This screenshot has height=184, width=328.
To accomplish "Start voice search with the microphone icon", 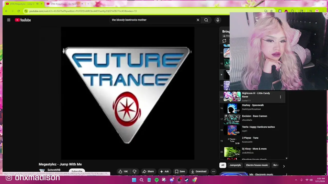I will coord(218,20).
